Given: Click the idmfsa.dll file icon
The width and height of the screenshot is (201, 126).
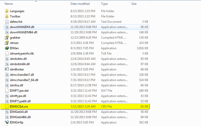Looking at the screenshot, I should [x=7, y=85].
